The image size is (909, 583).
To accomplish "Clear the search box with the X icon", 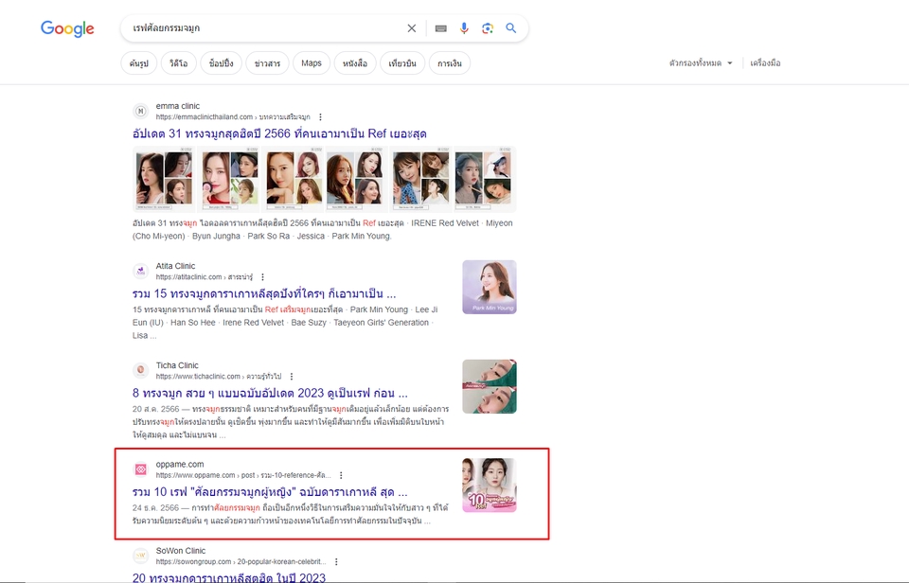I will coord(412,28).
